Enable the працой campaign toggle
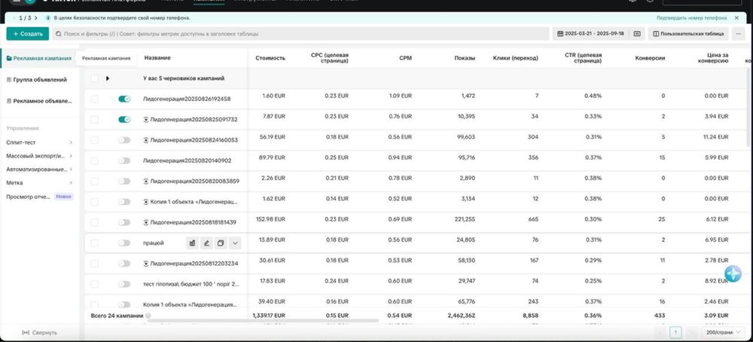 124,243
